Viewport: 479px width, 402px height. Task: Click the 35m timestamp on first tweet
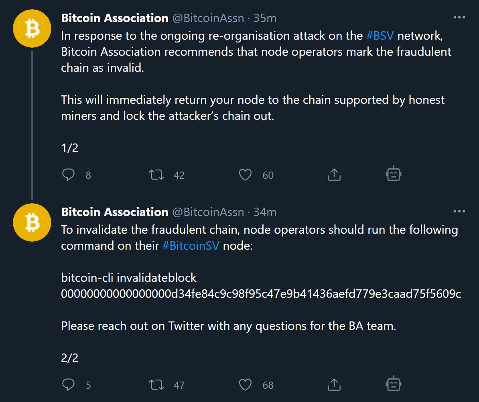[265, 18]
